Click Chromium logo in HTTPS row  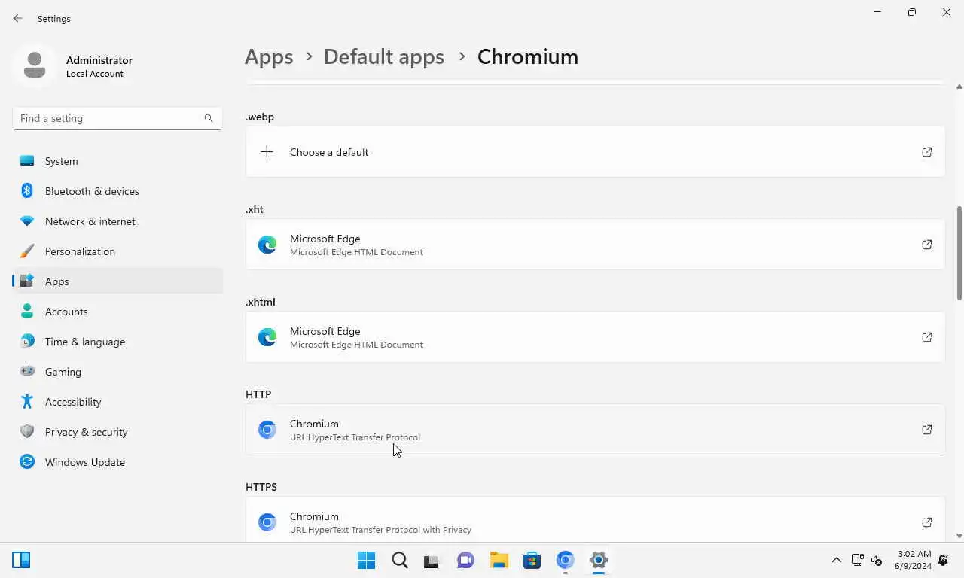tap(267, 522)
